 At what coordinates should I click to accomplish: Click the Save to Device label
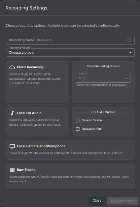(x=92, y=120)
